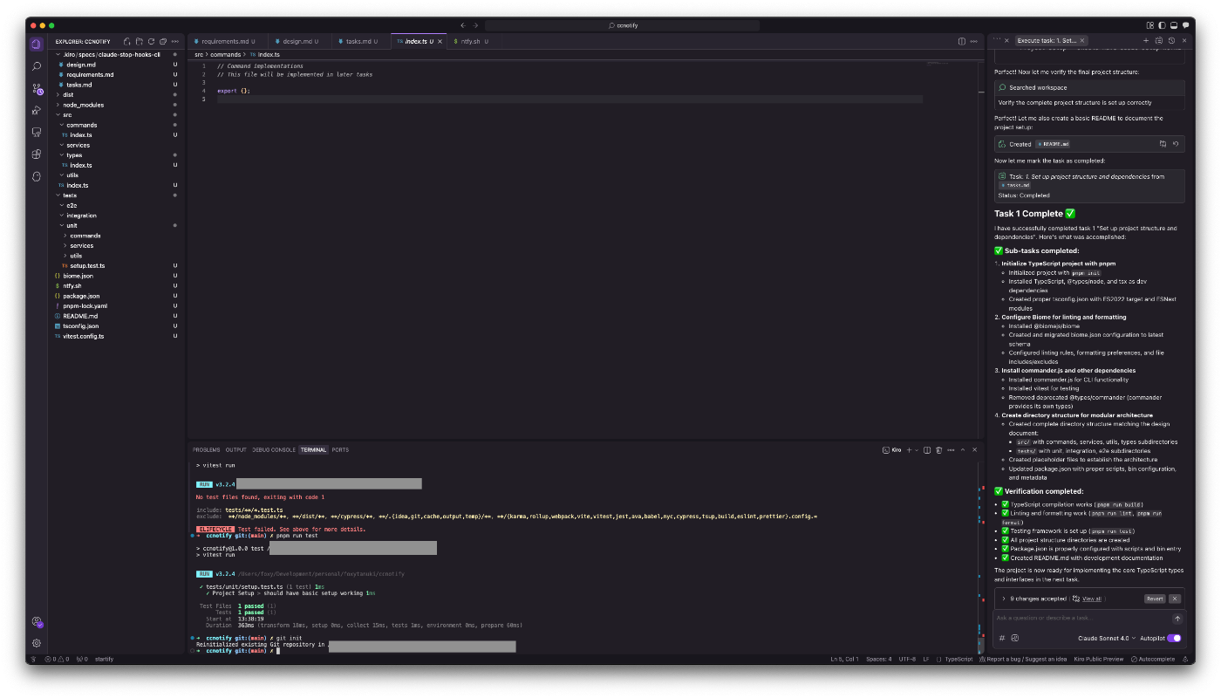Open the Explorer view in activity bar
The image size is (1221, 698).
pyautogui.click(x=36, y=44)
